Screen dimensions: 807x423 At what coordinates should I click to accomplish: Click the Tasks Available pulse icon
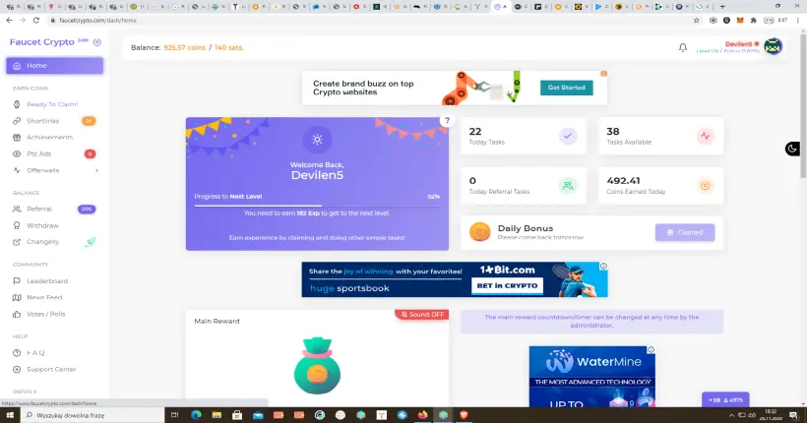[705, 137]
